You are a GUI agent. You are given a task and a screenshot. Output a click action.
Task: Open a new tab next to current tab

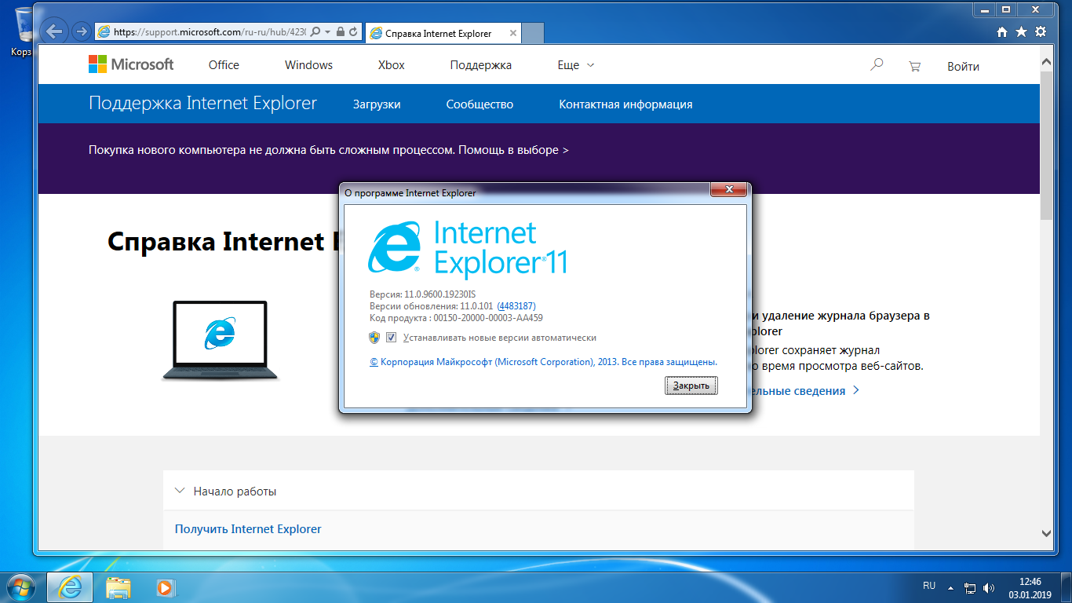[x=533, y=33]
